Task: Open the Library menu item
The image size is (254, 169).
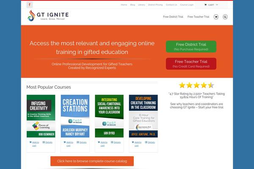Action: coord(141,5)
